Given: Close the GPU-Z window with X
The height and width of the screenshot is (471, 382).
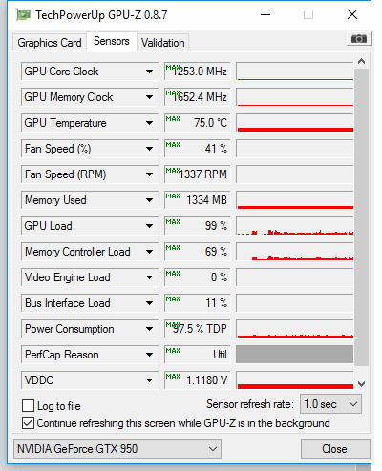Looking at the screenshot, I should click(352, 14).
